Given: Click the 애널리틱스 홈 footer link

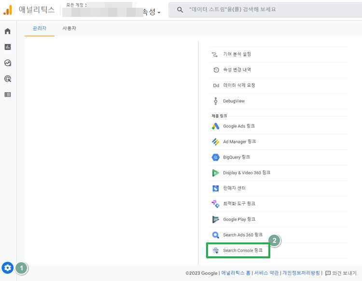Looking at the screenshot, I should pos(236,273).
